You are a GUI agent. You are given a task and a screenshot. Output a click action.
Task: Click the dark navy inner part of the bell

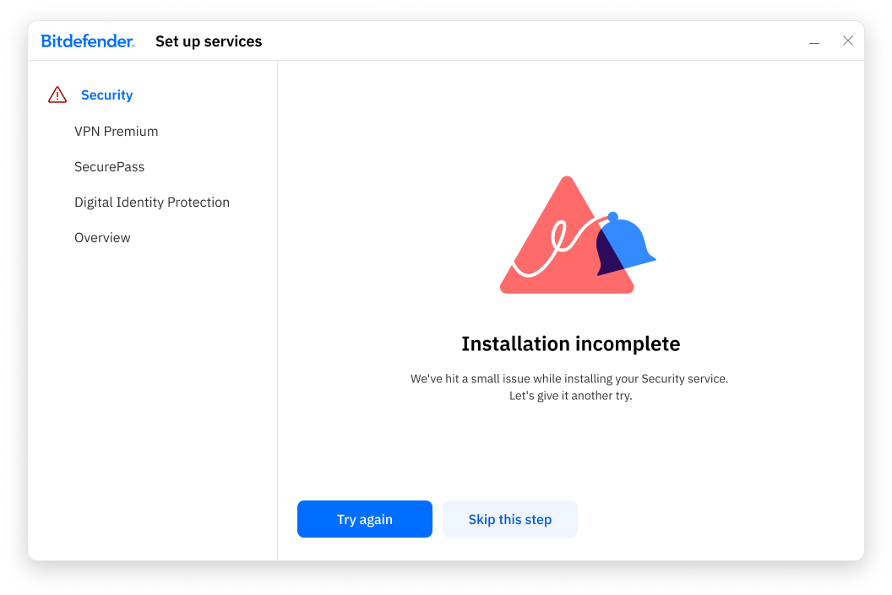click(609, 253)
